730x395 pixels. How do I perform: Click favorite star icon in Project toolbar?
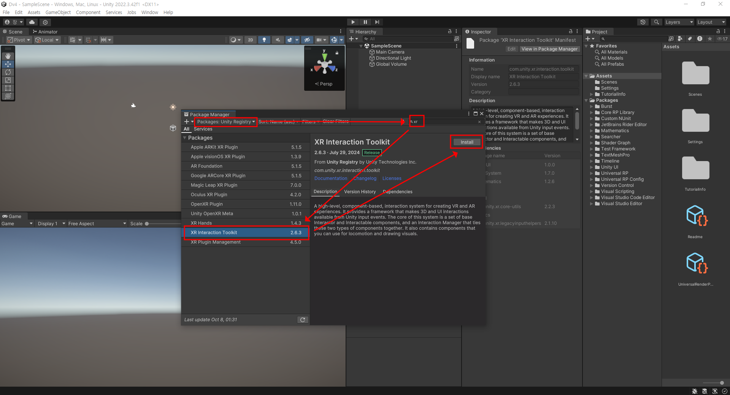[x=709, y=39]
